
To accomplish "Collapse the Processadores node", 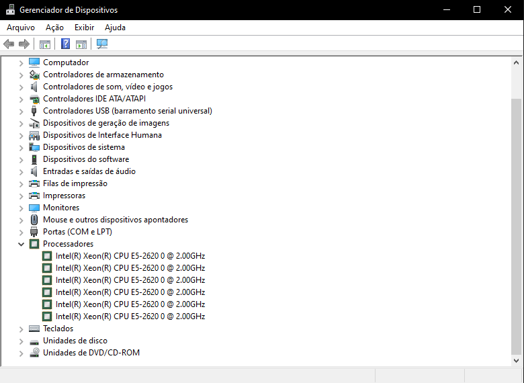I will (x=21, y=244).
